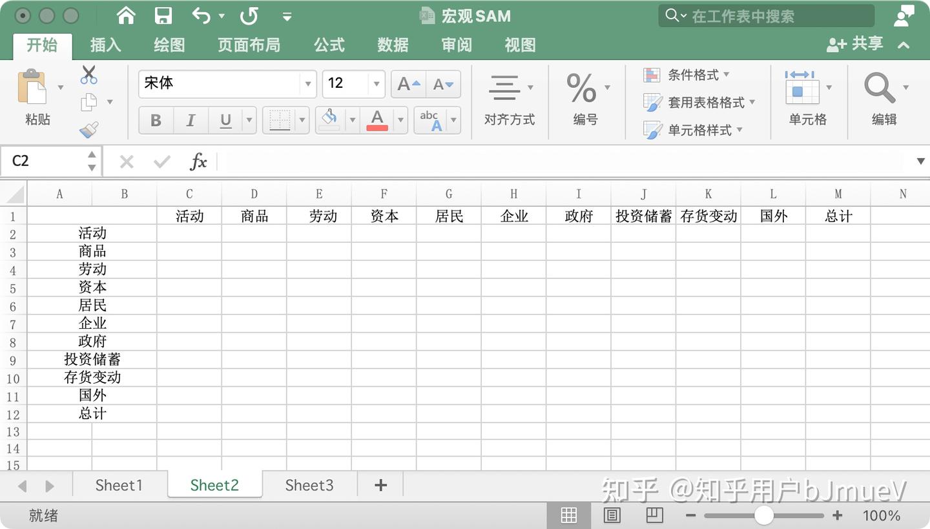
Task: Toggle underline formatting
Action: click(225, 120)
